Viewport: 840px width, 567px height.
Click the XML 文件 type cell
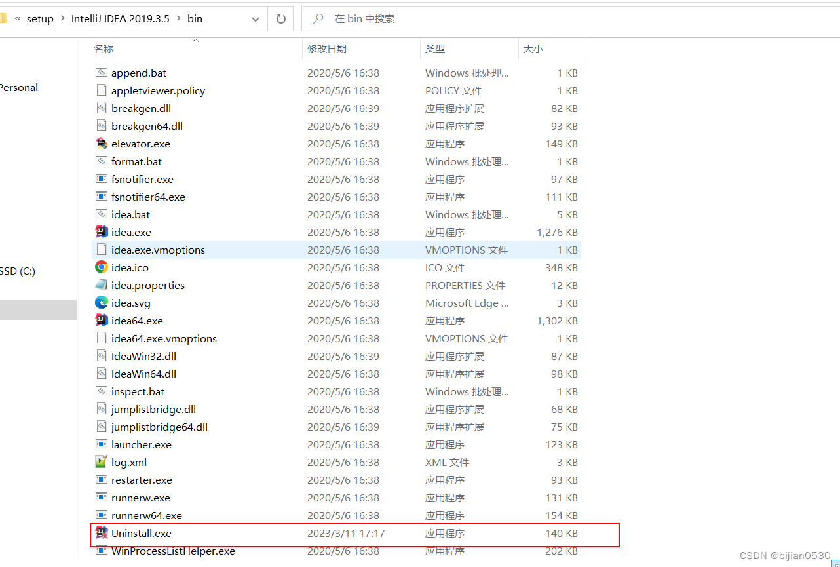point(448,463)
